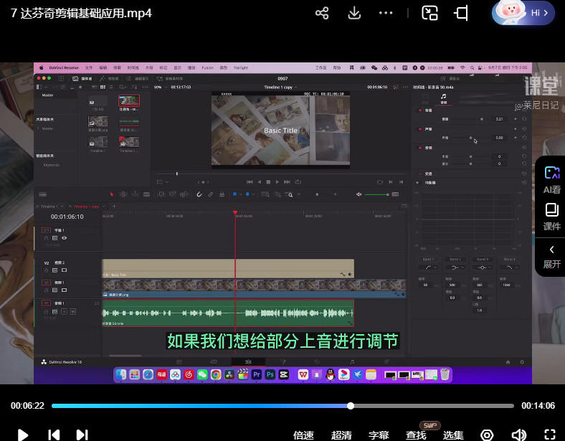The image size is (565, 441).
Task: Open the 倍速 playback speed menu
Action: [x=304, y=435]
